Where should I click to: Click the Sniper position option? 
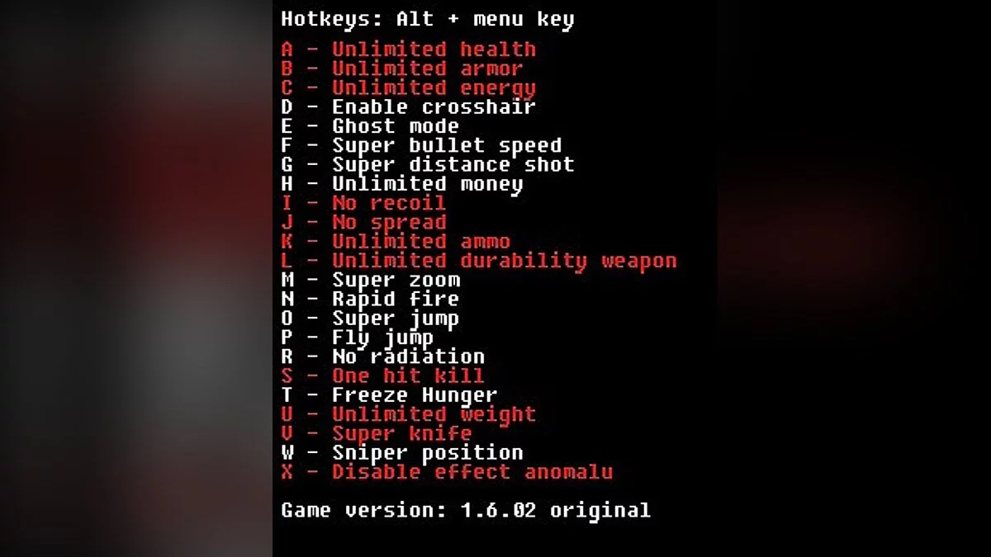402,453
